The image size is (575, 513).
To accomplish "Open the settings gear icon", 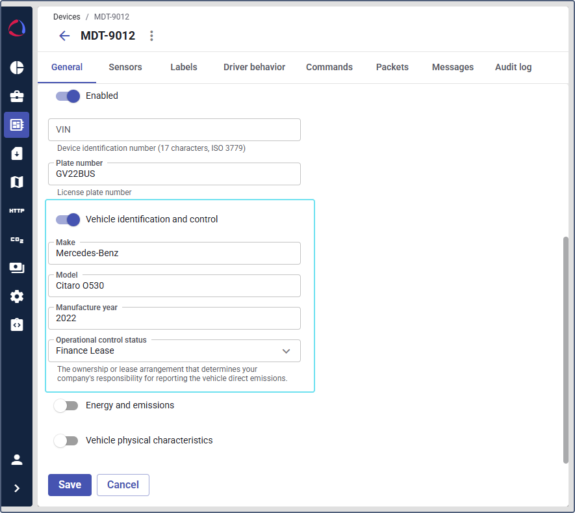I will click(17, 296).
